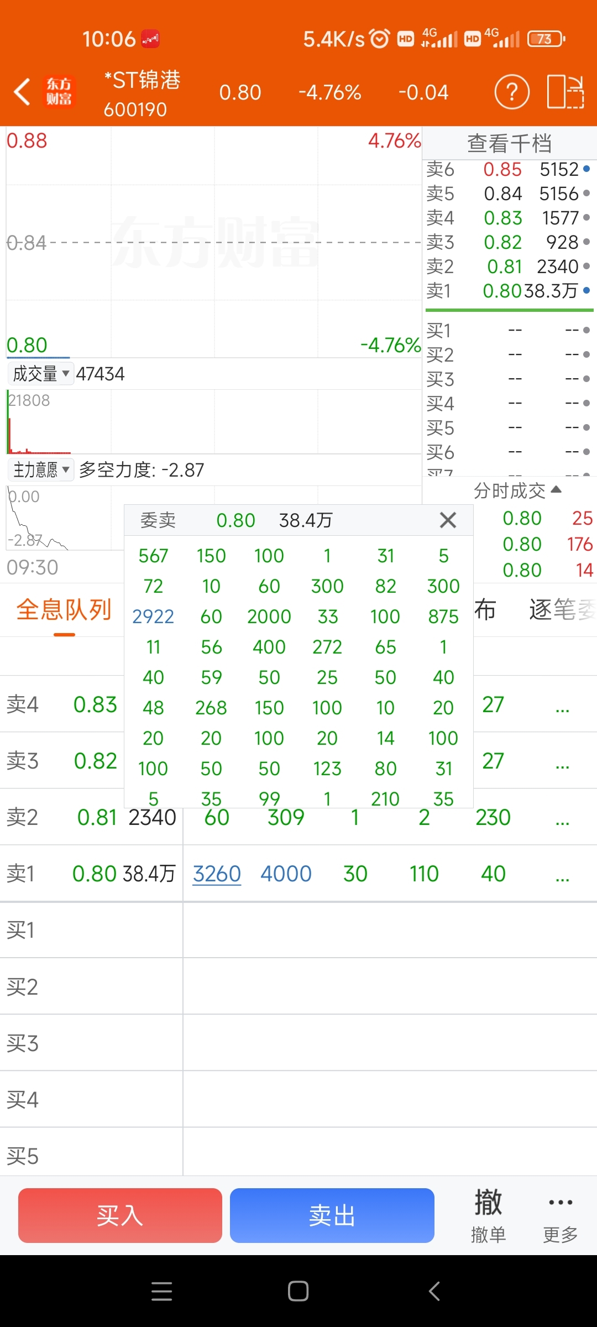Screen dimensions: 597x1327
Task: Expand 卖1 row ellipsis
Action: [562, 875]
